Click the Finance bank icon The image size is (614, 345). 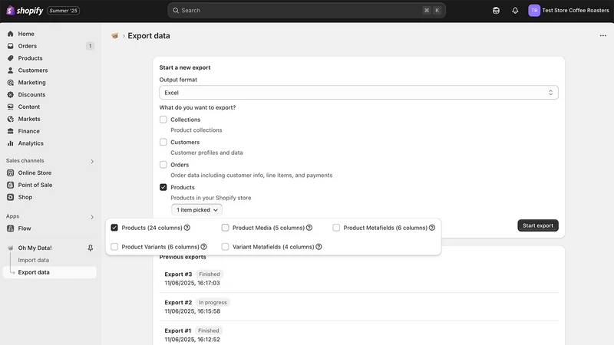[x=11, y=130]
